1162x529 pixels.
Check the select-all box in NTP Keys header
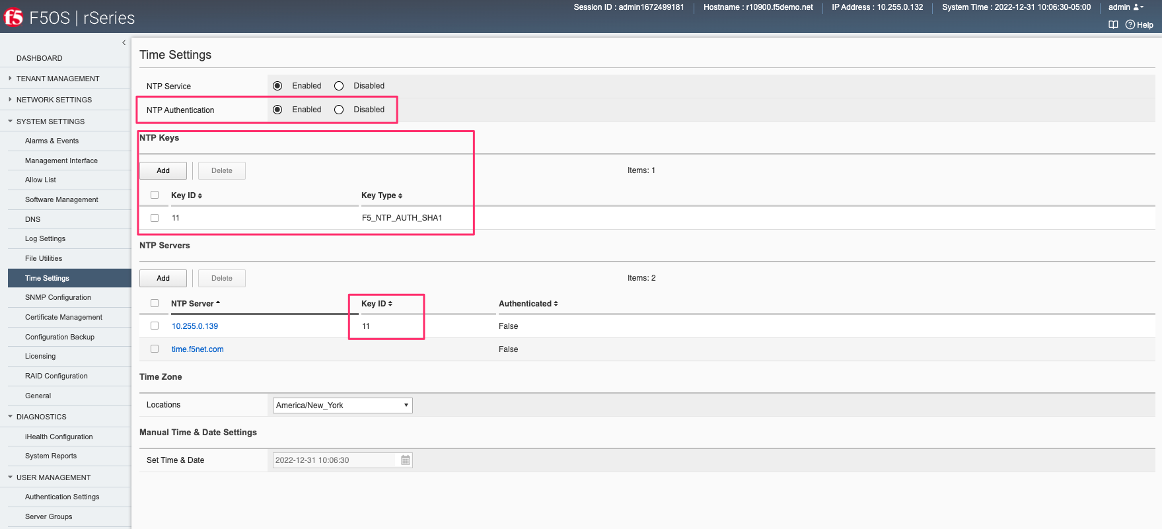(155, 195)
